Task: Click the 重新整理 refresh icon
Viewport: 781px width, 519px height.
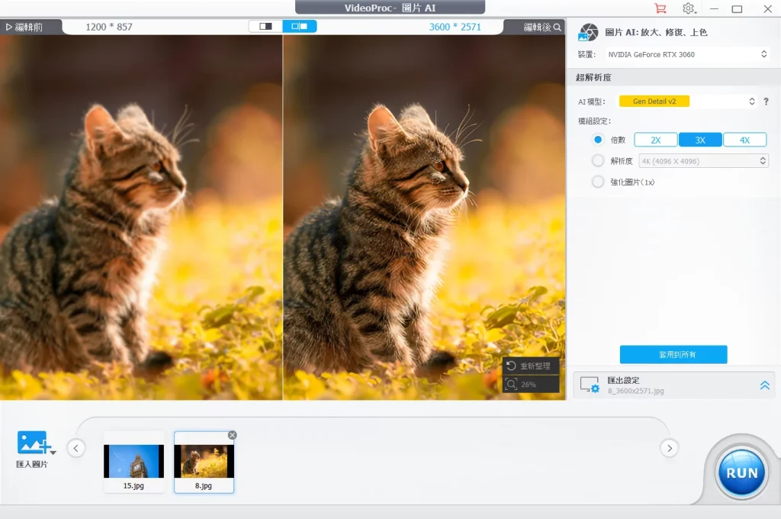Action: pos(512,366)
